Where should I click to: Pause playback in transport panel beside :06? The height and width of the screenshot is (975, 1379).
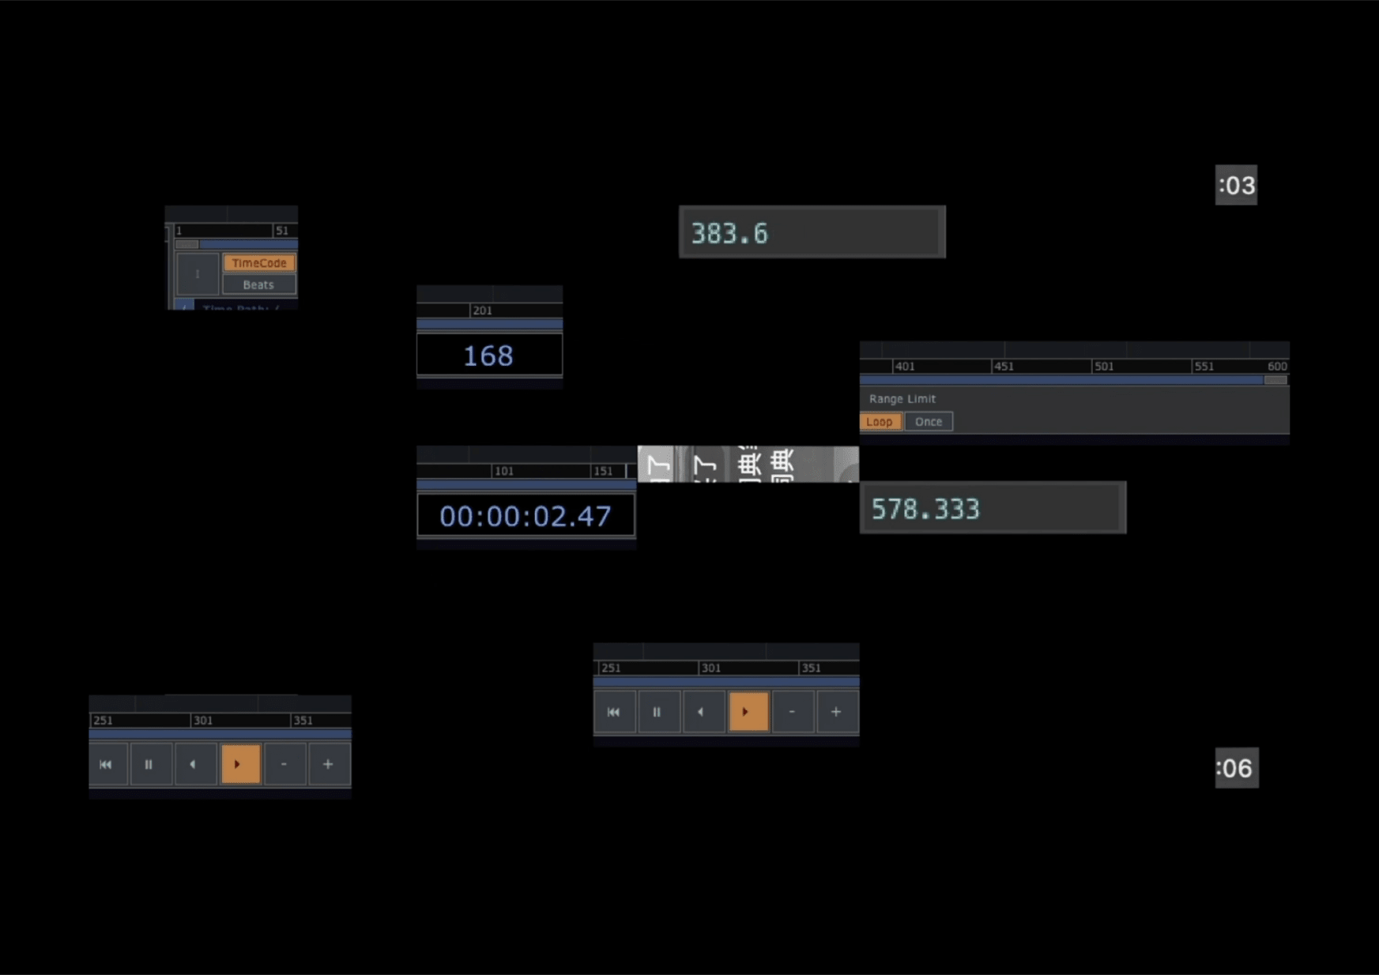coord(657,712)
